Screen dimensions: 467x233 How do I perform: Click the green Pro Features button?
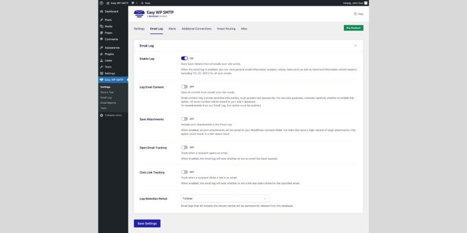tap(353, 28)
